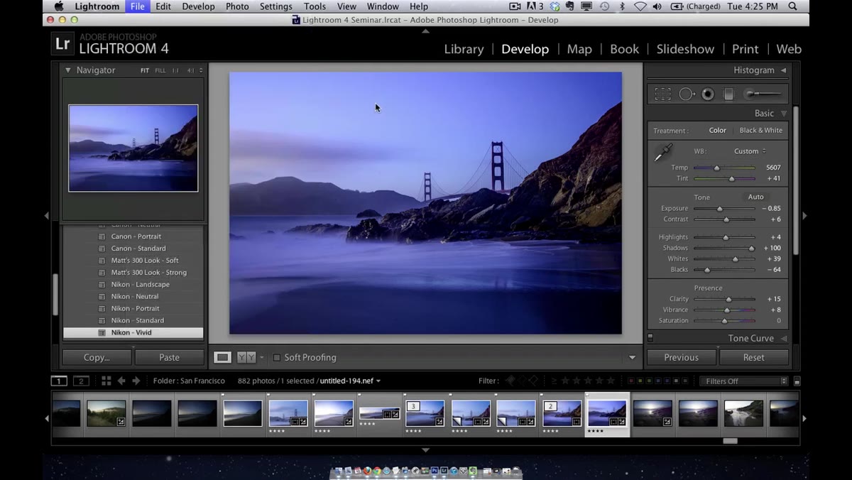Open Before/After view options arrow

[262, 358]
